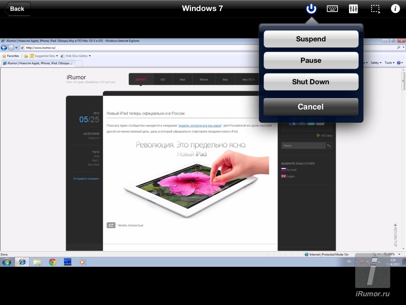Tap the power icon in top bar
The height and width of the screenshot is (305, 406).
311,9
